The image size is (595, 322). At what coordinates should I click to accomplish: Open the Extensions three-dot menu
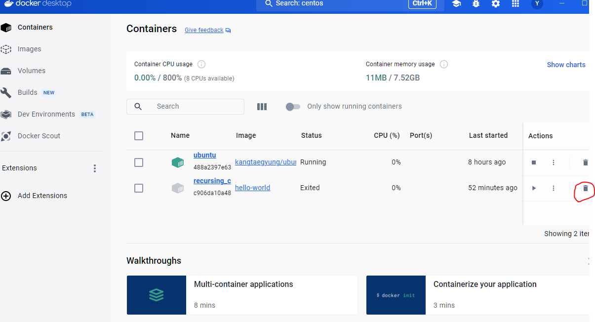95,168
